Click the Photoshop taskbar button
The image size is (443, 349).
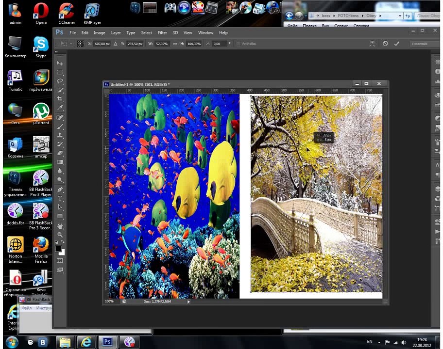click(x=107, y=342)
